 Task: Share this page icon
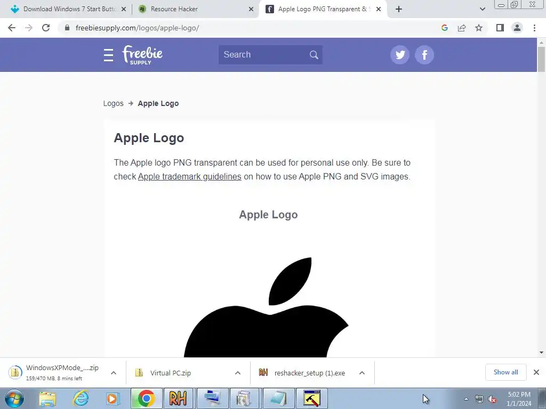coord(462,28)
